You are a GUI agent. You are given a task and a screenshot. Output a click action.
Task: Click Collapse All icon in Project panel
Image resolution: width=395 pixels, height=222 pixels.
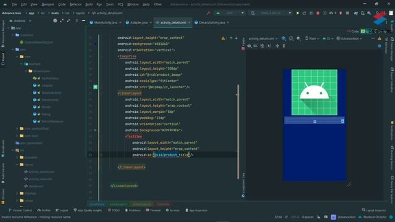[x=69, y=20]
